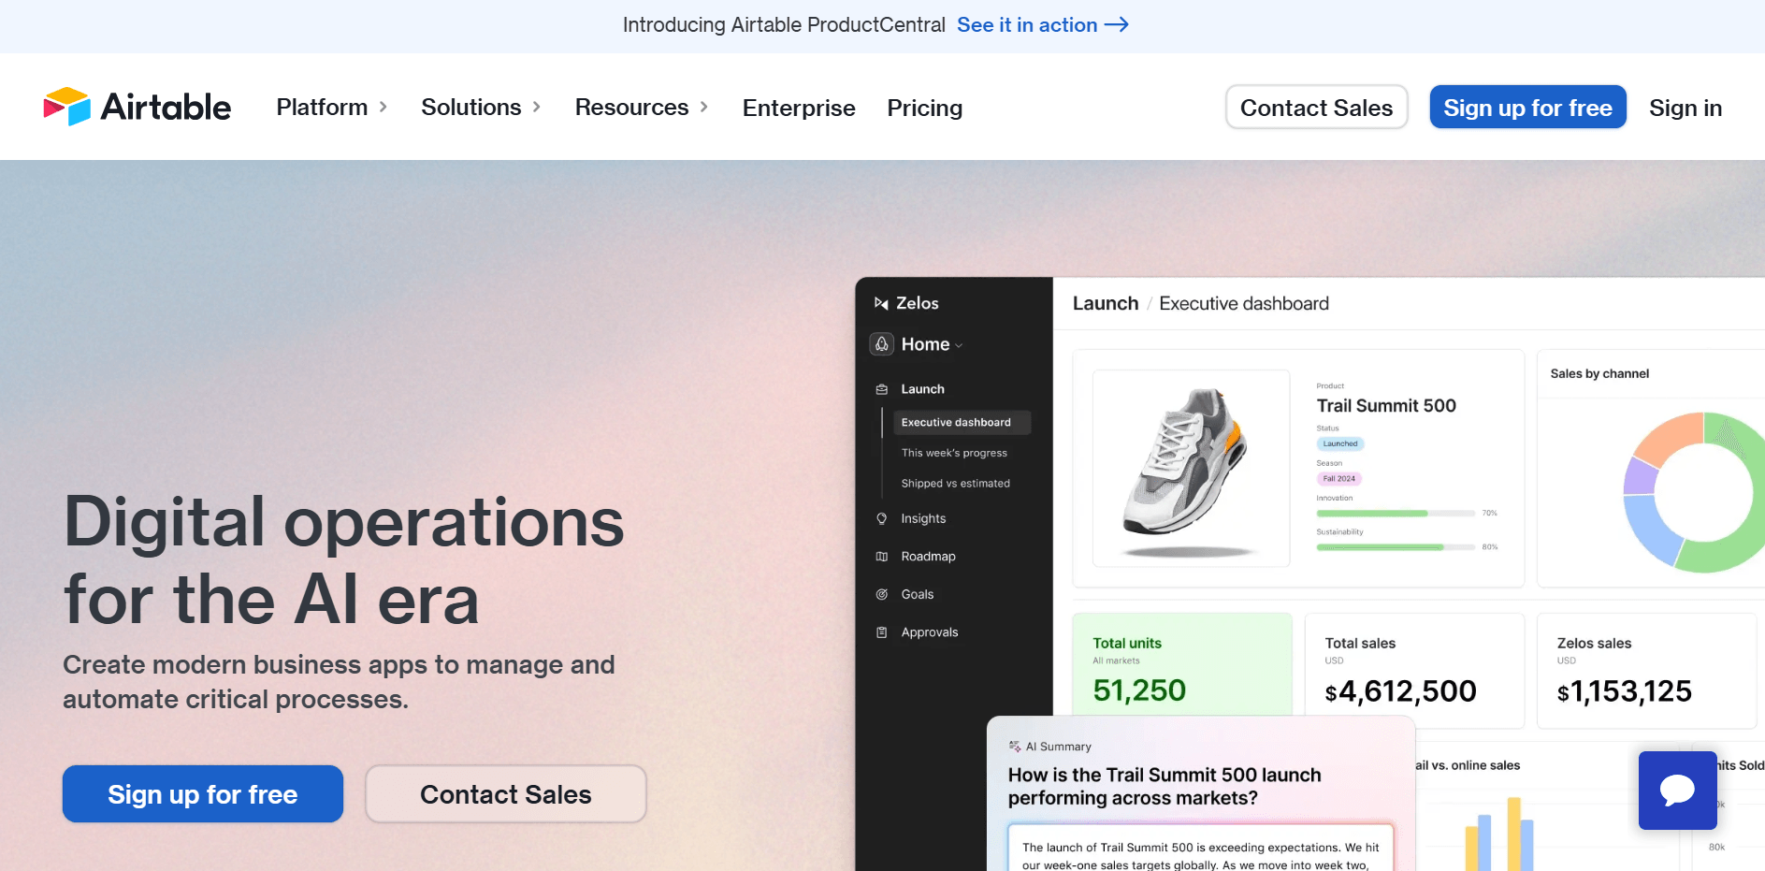Click the AI Summary sparkle icon

pyautogui.click(x=1015, y=747)
